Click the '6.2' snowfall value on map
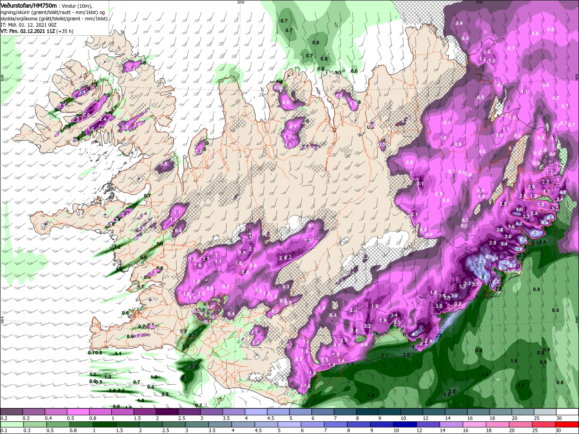 pos(535,233)
